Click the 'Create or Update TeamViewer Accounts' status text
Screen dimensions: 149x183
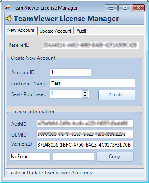pos(49,173)
